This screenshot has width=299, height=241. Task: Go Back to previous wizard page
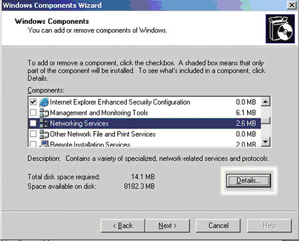[123, 226]
